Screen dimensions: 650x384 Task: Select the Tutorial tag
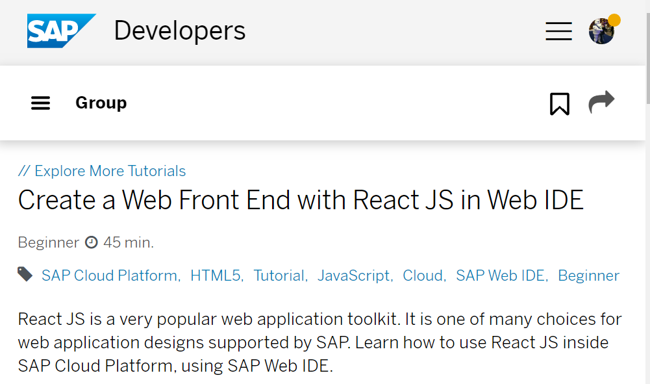tap(281, 275)
